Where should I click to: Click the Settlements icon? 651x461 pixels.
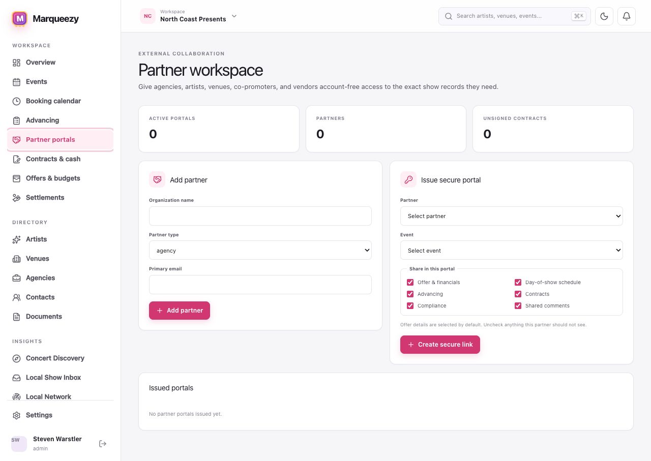16,198
